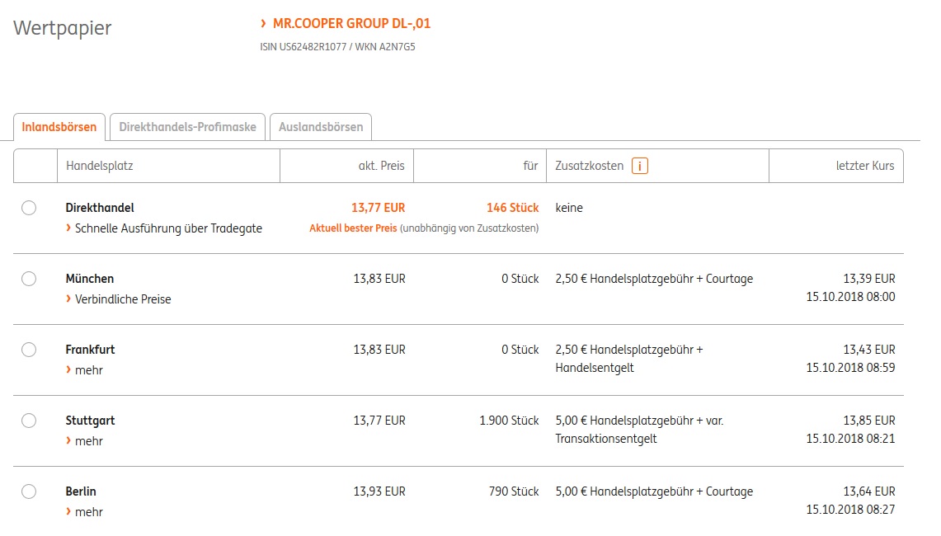Screen dimensions: 941x536
Task: Pick Stuttgart as trading venue radio option
Action: pyautogui.click(x=29, y=421)
